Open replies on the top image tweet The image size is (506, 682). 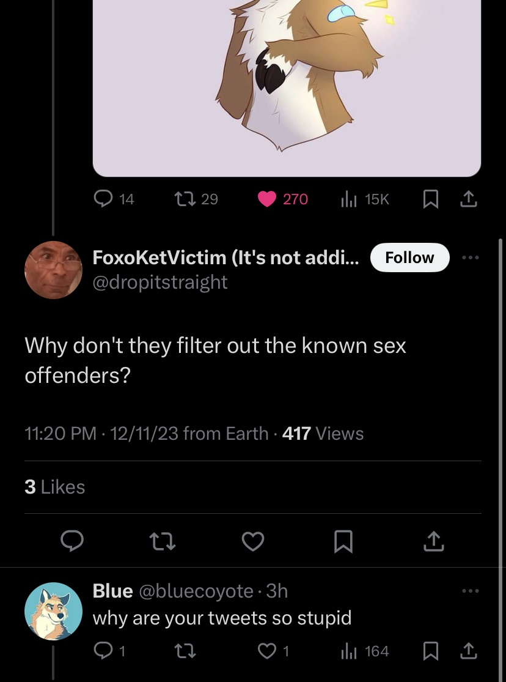point(114,199)
